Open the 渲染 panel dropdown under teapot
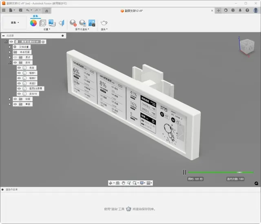Image resolution: width=261 pixels, height=224 pixels. click(104, 29)
